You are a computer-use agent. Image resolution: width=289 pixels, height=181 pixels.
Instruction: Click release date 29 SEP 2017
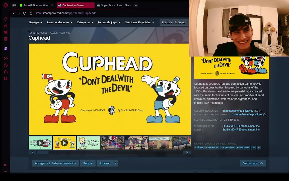(x=232, y=120)
